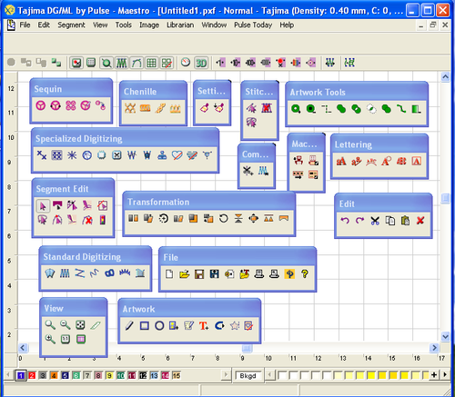The width and height of the screenshot is (455, 397).
Task: Open the Librarian menu
Action: pos(180,25)
